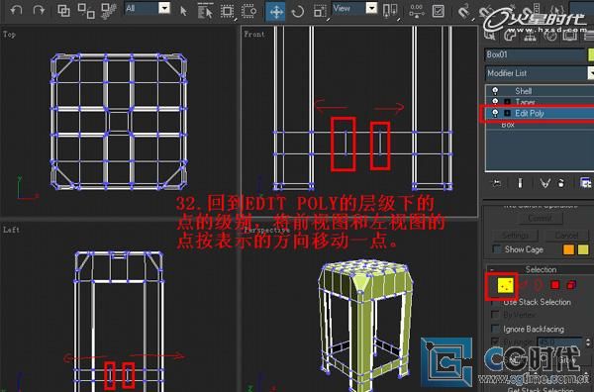Viewport: 594px width, 392px height.
Task: Click the Undo arrow in toolbar
Action: click(x=16, y=10)
